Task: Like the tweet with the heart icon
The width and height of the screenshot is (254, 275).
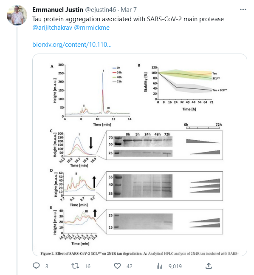Action: click(117, 266)
